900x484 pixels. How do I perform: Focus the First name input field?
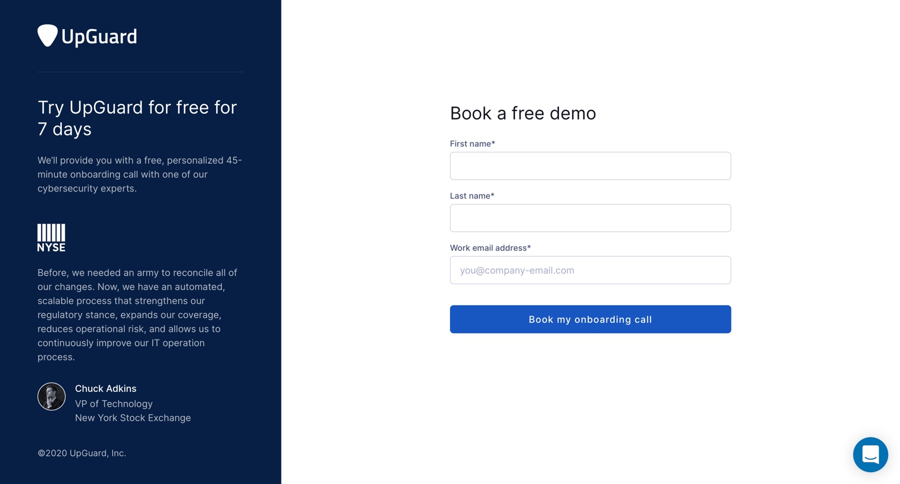[x=590, y=166]
